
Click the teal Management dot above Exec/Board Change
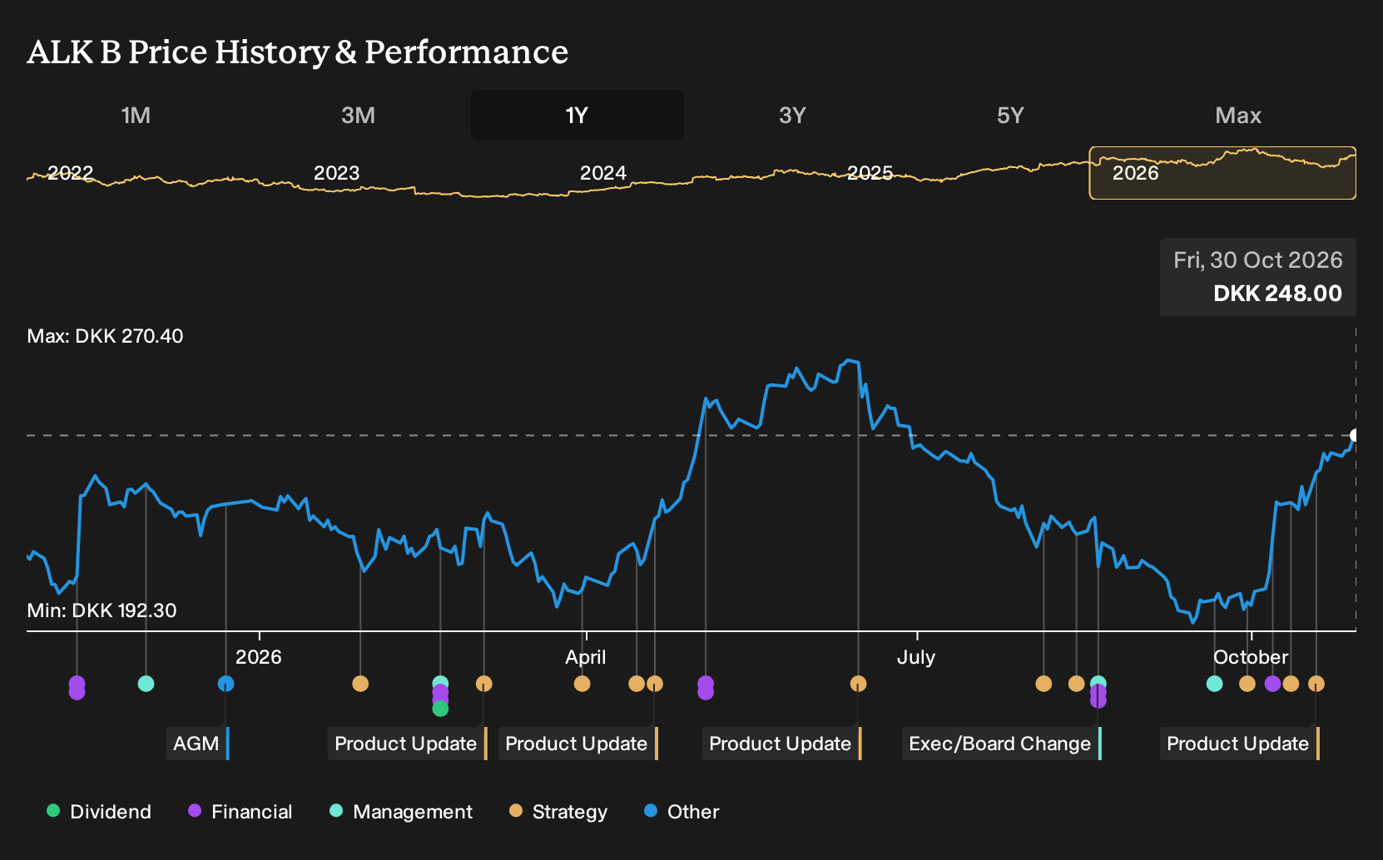(1098, 684)
